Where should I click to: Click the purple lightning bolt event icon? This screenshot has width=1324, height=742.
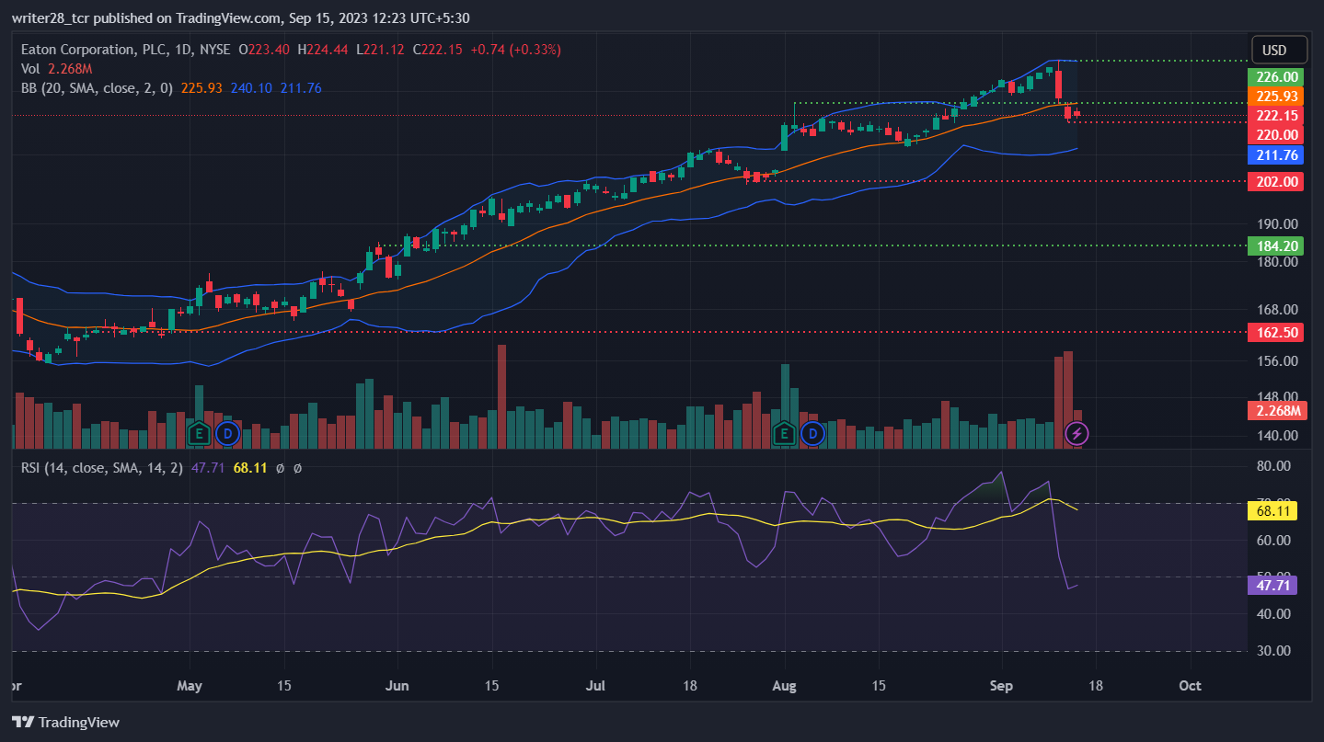coord(1076,432)
